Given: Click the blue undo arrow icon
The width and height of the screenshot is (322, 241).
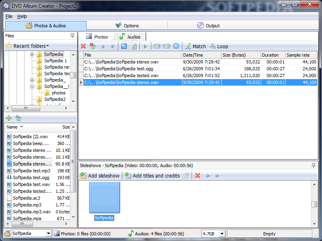Looking at the screenshot, I should point(124,46).
